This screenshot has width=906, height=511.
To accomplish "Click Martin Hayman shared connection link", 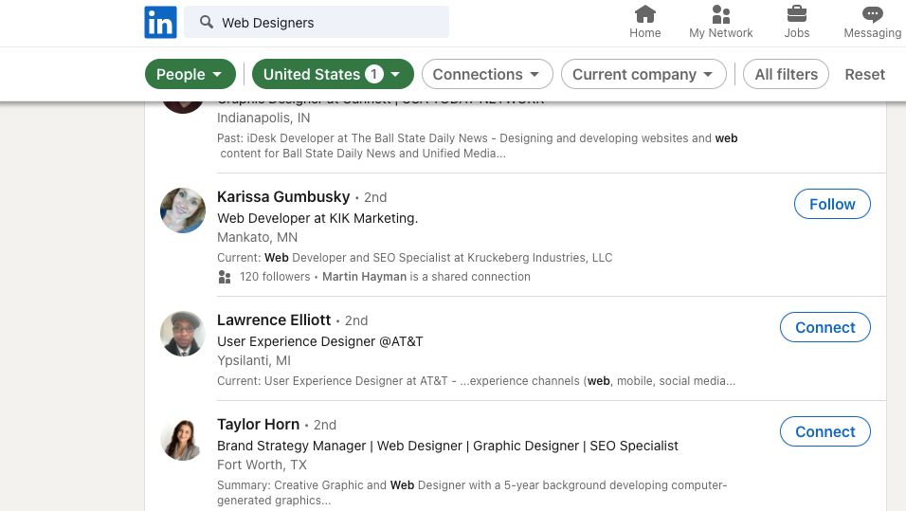I will [364, 277].
